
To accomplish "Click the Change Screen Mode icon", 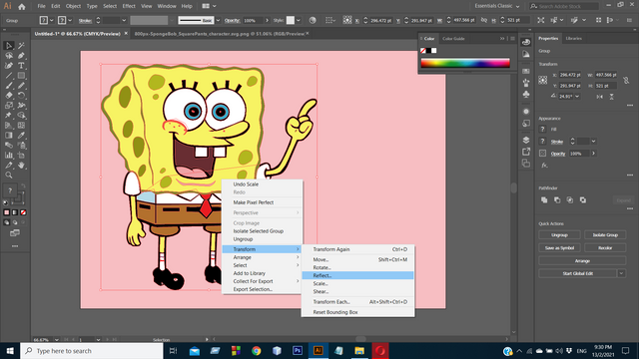I will point(15,233).
